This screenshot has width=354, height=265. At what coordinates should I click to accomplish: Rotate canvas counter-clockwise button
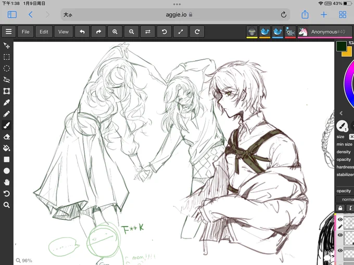pyautogui.click(x=165, y=32)
